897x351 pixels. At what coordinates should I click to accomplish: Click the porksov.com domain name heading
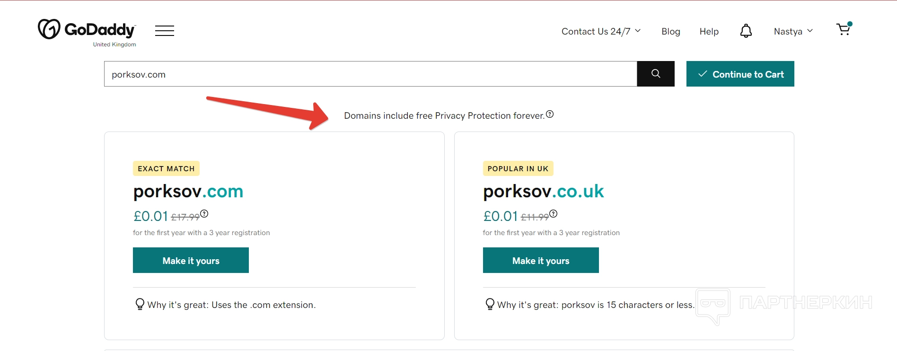[x=188, y=191]
